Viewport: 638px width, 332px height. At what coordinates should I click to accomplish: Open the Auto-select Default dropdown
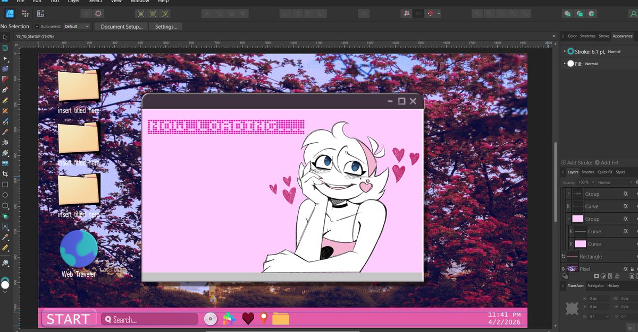tap(77, 26)
